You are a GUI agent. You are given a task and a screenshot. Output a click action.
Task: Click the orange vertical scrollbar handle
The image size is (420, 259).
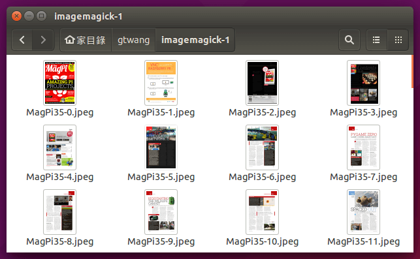[x=412, y=72]
